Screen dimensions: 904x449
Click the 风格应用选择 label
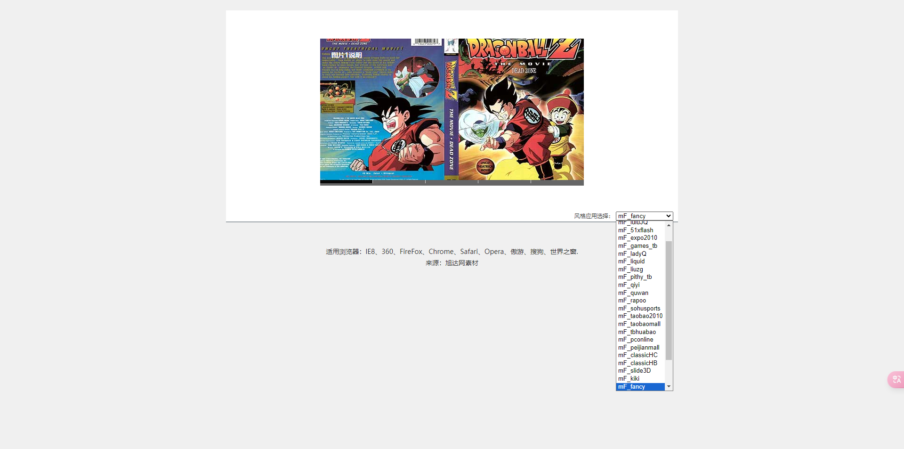pos(592,216)
